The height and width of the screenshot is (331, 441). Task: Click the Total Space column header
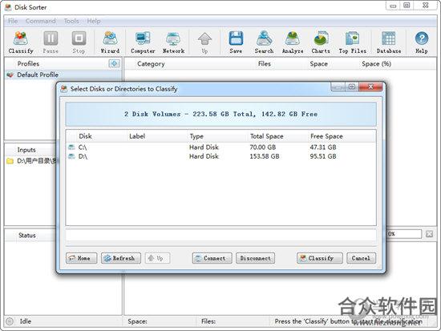click(x=267, y=136)
